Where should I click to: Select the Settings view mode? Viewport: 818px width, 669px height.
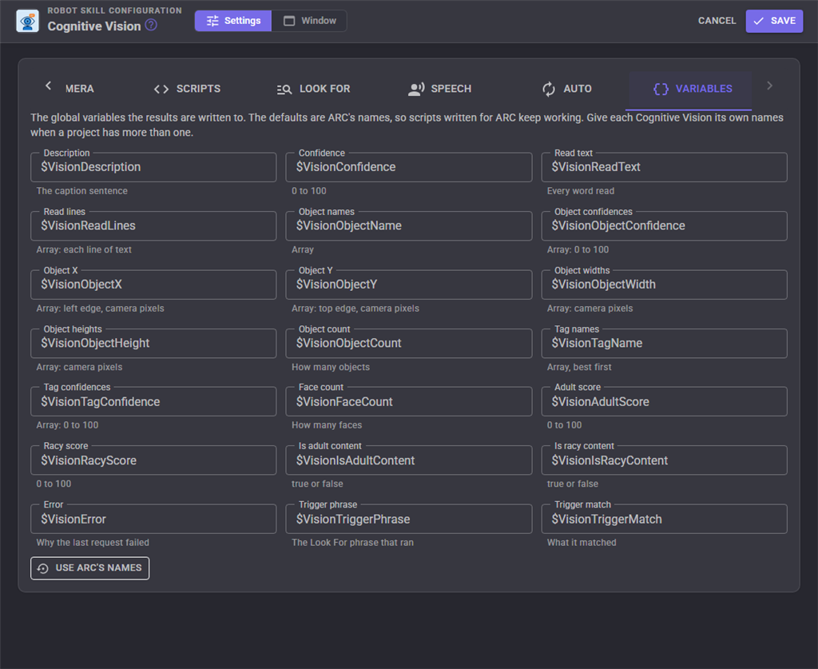click(x=233, y=21)
